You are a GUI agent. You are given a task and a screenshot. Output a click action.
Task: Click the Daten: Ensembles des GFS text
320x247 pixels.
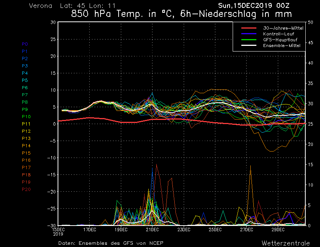click(x=111, y=243)
